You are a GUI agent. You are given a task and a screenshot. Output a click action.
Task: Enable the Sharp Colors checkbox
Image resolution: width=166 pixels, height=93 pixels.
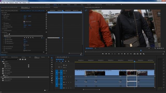(x=24, y=50)
